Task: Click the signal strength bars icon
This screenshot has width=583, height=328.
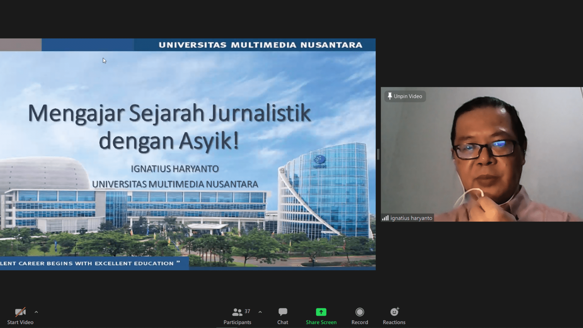Action: (x=385, y=218)
